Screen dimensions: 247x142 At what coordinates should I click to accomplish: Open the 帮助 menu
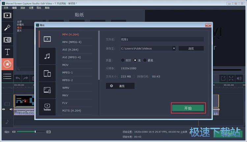pos(47,8)
